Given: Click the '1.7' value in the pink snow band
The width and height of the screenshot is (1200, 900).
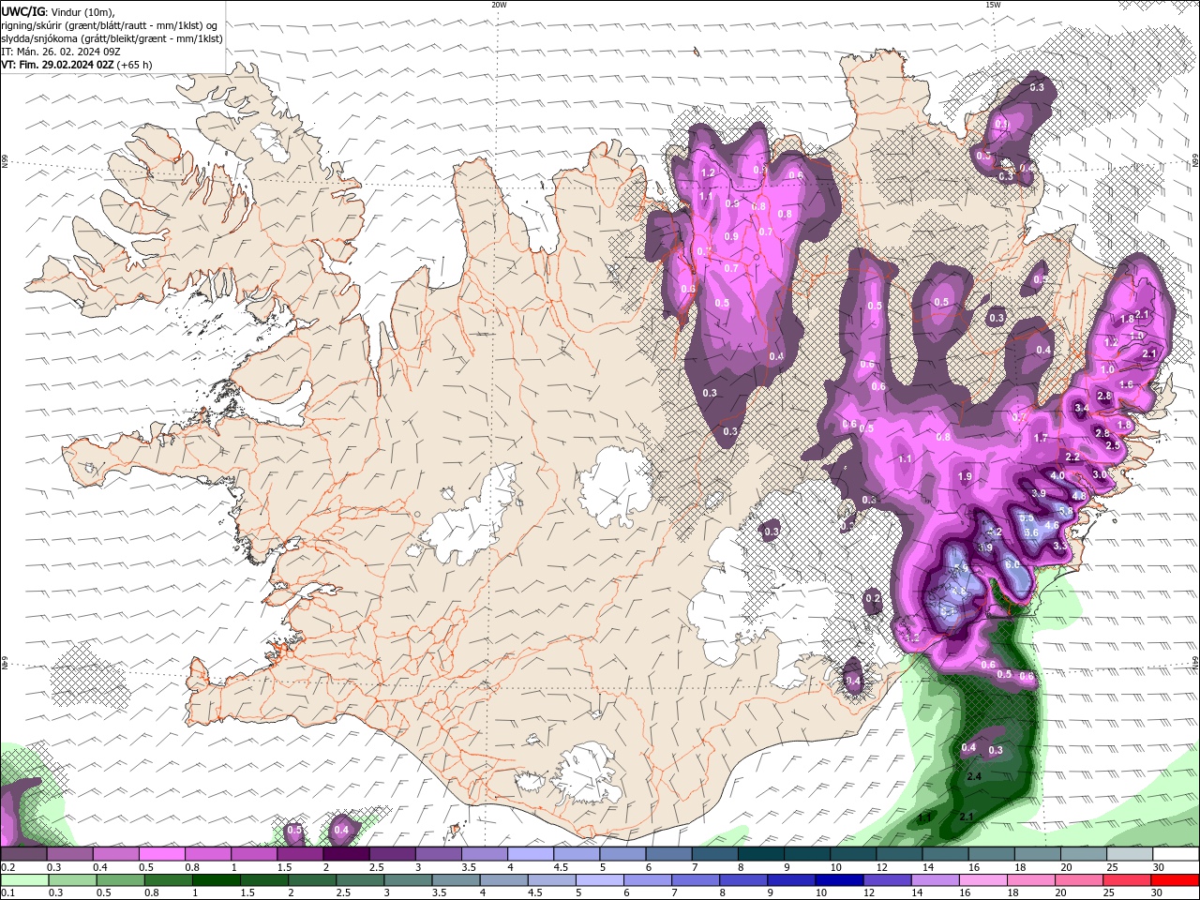Looking at the screenshot, I should click(x=1041, y=439).
